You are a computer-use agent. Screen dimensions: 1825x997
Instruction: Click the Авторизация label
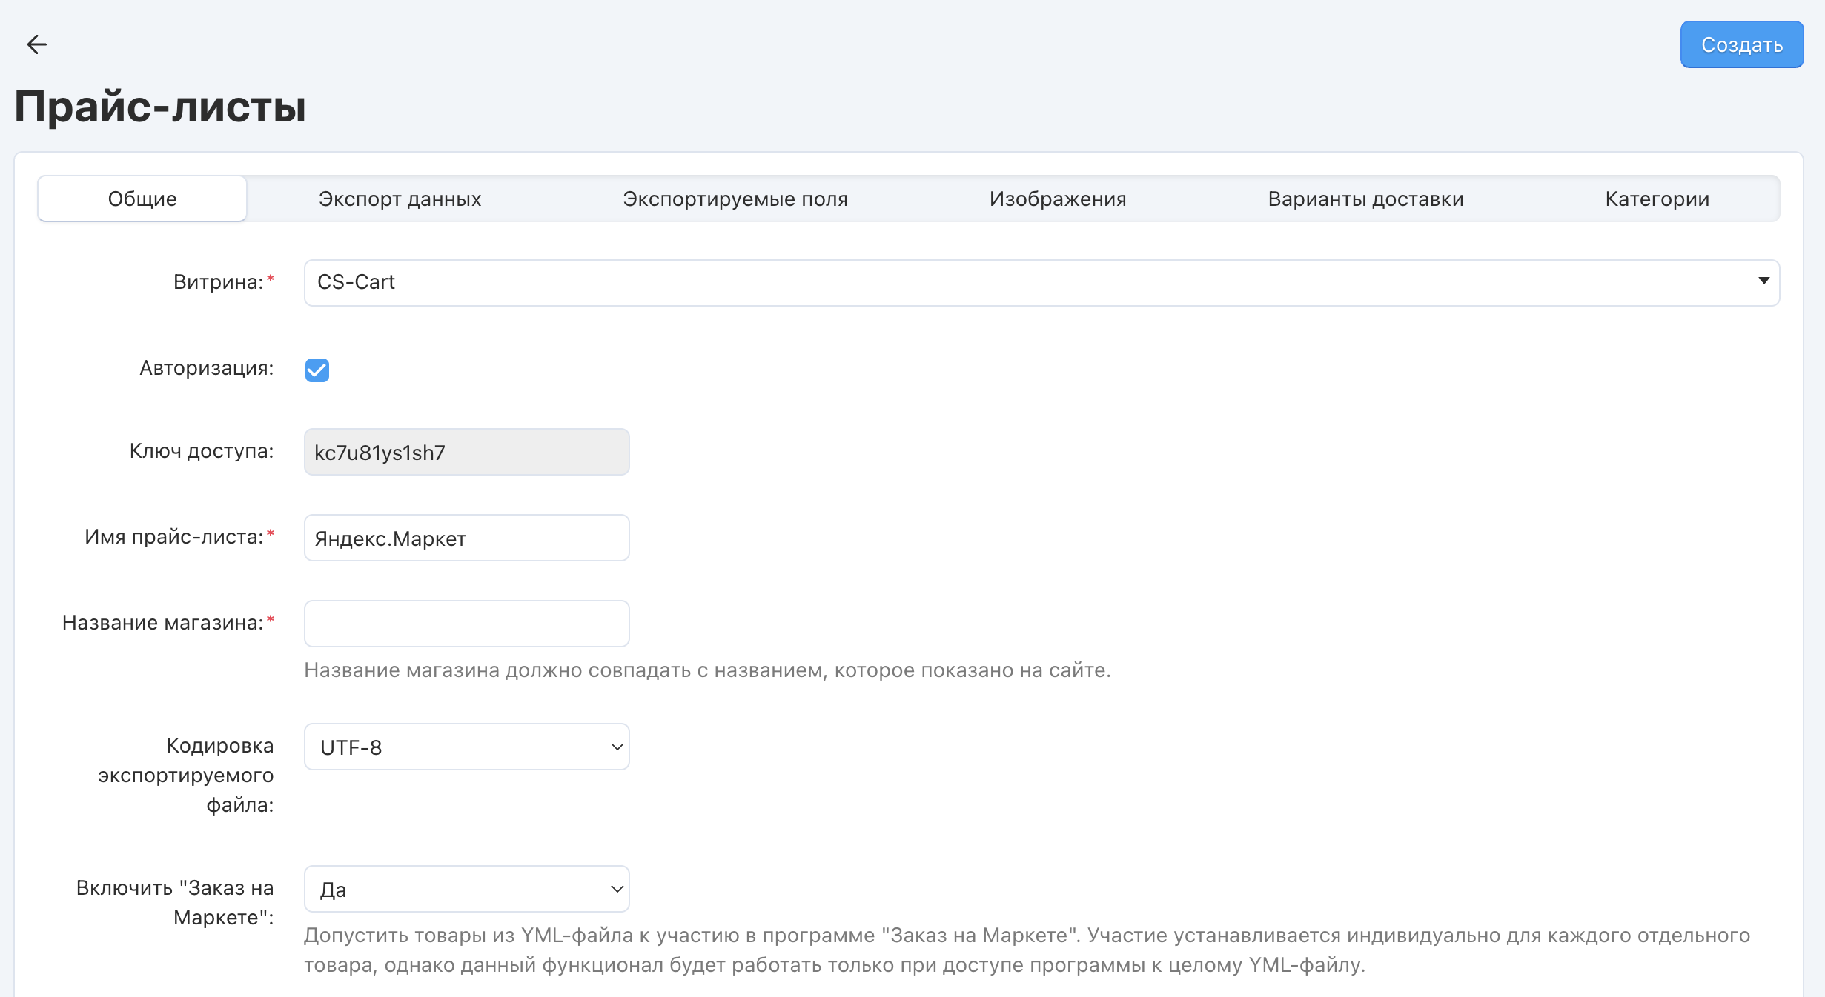(206, 368)
